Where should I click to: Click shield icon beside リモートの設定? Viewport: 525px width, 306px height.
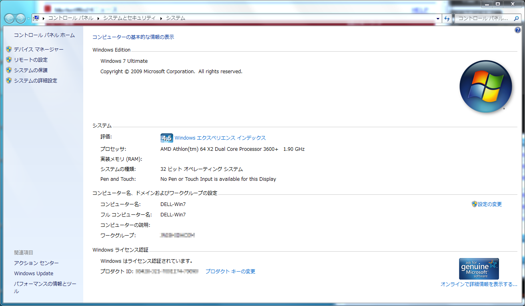pos(9,60)
